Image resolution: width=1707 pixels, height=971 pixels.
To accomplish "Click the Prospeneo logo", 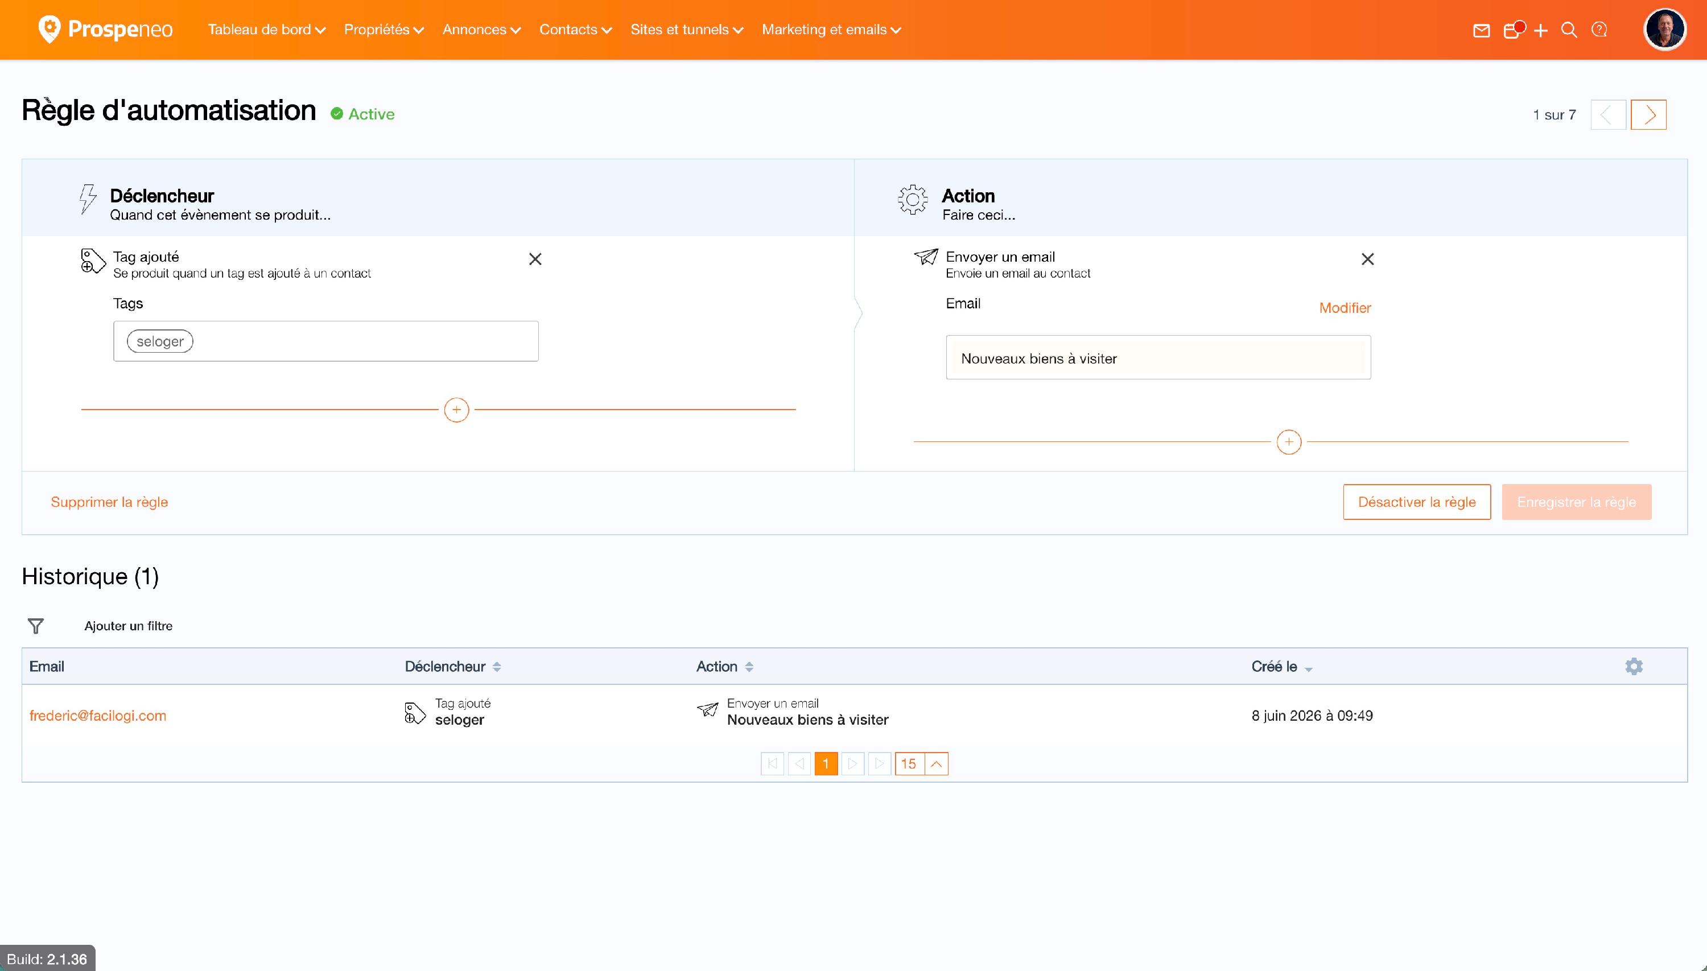I will coord(105,30).
